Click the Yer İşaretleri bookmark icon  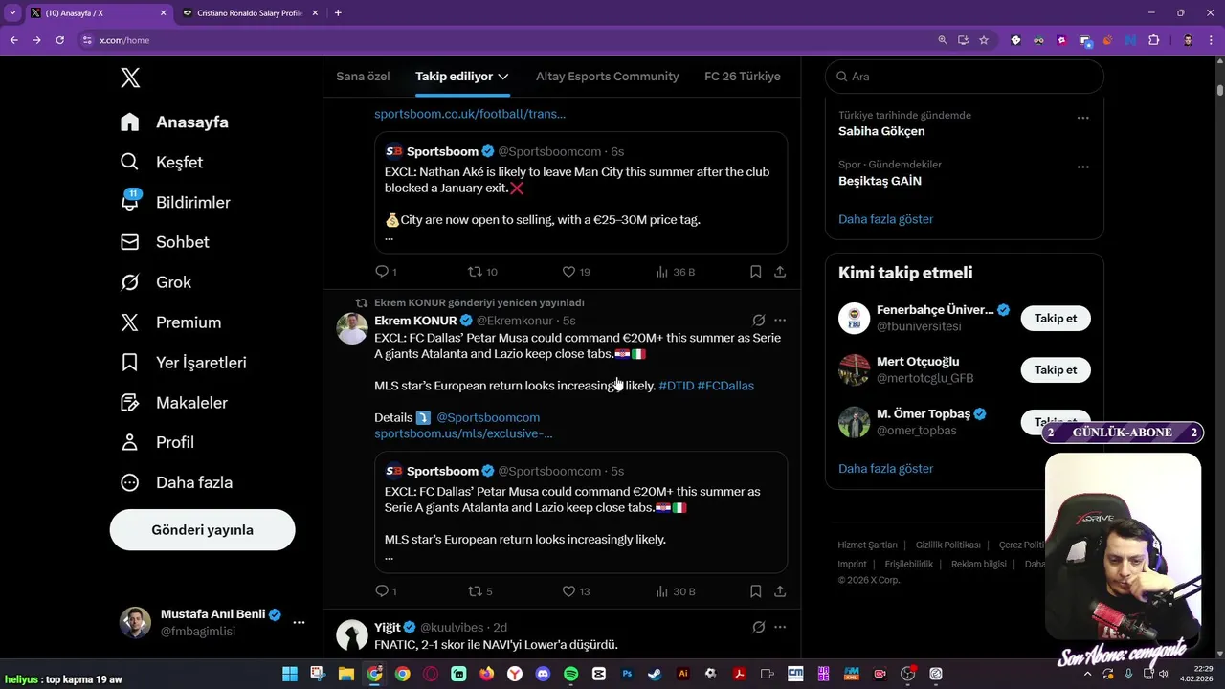(x=130, y=363)
